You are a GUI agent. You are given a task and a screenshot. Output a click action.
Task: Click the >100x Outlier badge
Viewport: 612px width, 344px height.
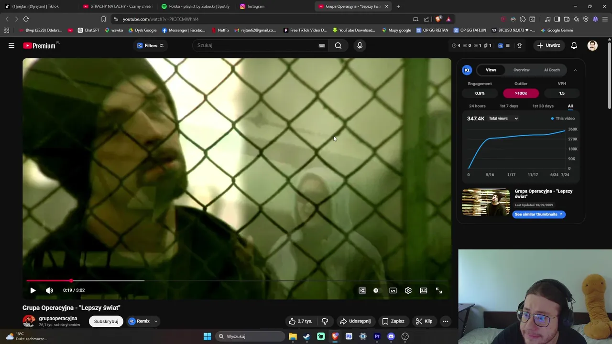pyautogui.click(x=521, y=93)
